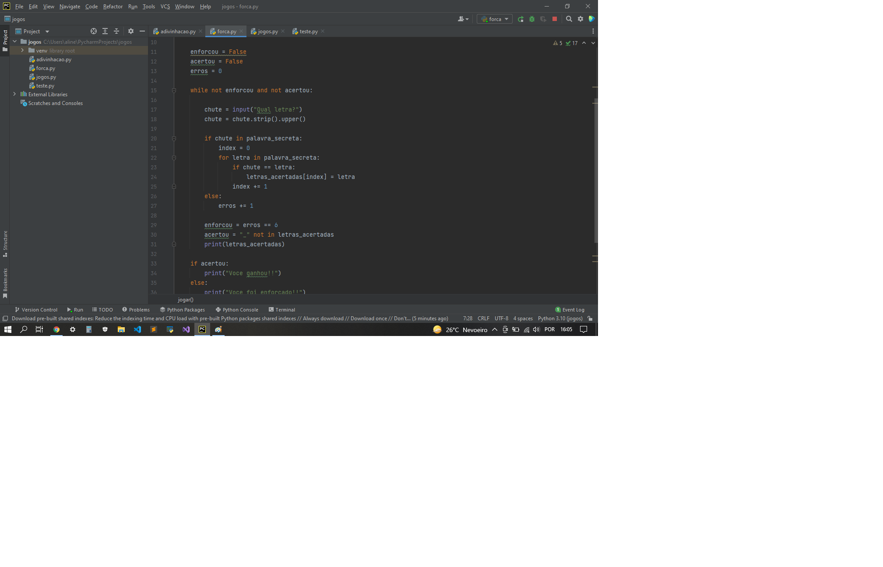The image size is (883, 567).
Task: Open the Code With Me user icon
Action: coord(463,19)
